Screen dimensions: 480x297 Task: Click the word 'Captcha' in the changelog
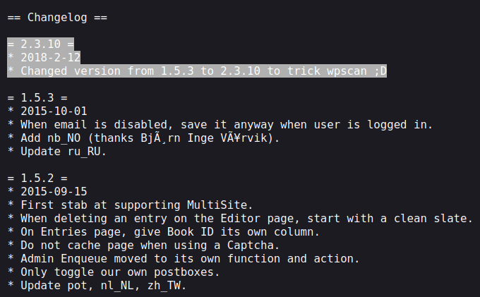tap(250, 246)
